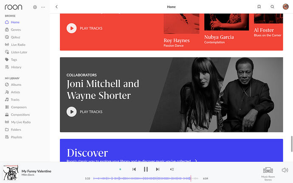The width and height of the screenshot is (293, 183).
Task: Open the play queue icon
Action: [172, 169]
